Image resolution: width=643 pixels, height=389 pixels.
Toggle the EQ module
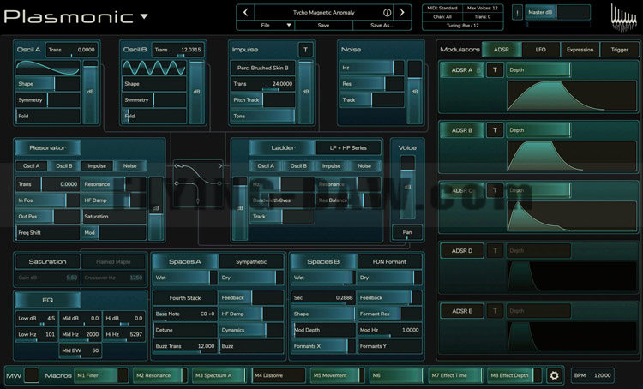coord(47,300)
